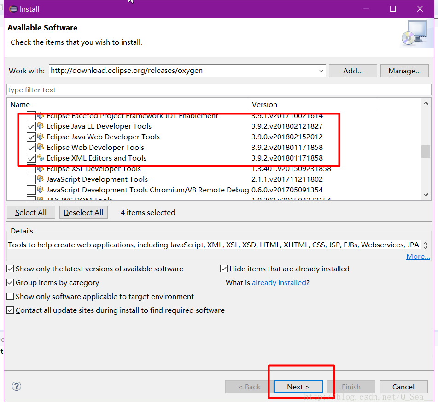Click the Chromium/V8 Remote Debug feature icon
The image size is (438, 406).
click(41, 190)
